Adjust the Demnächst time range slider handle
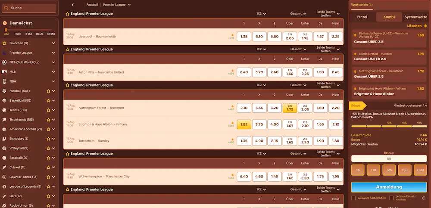The image size is (431, 208). click(6, 30)
